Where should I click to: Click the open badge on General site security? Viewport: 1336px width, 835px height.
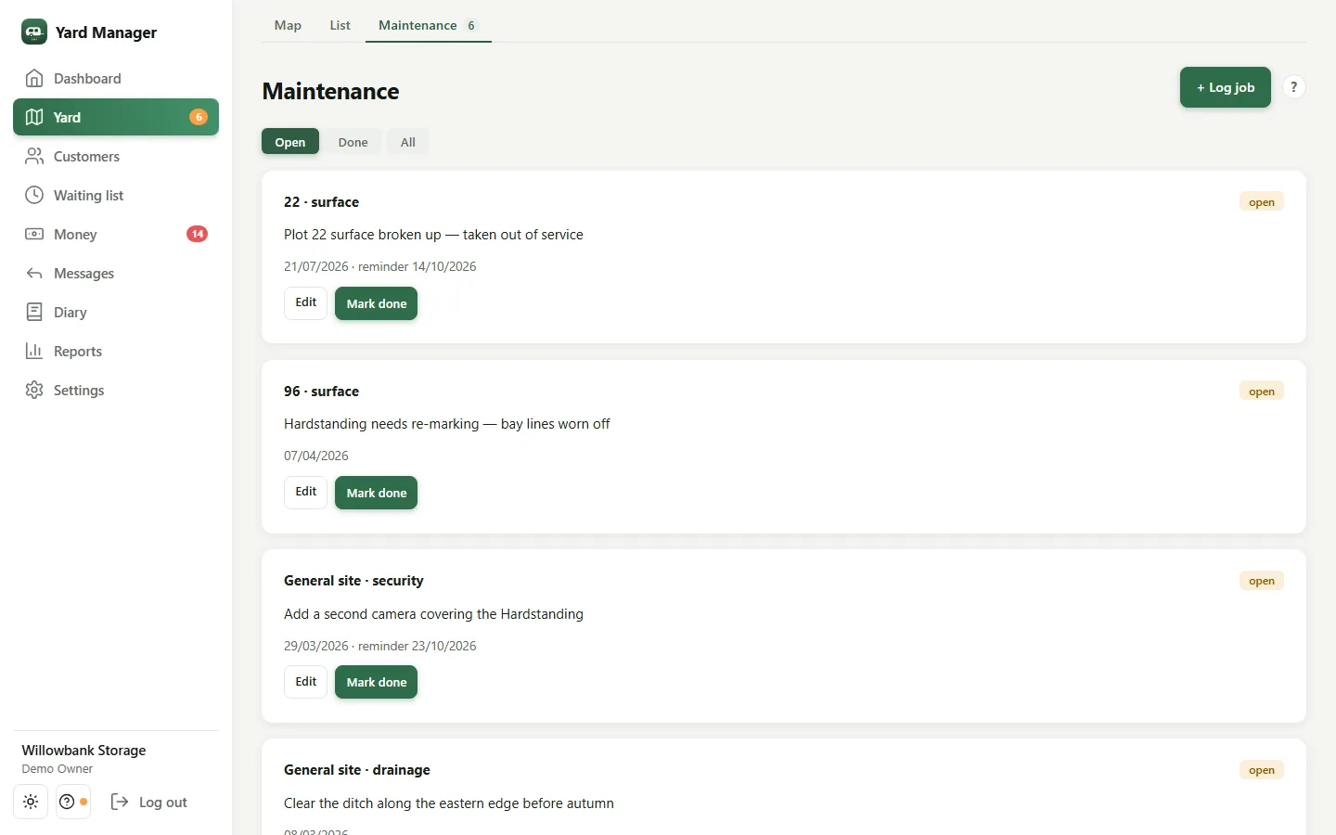[1262, 581]
